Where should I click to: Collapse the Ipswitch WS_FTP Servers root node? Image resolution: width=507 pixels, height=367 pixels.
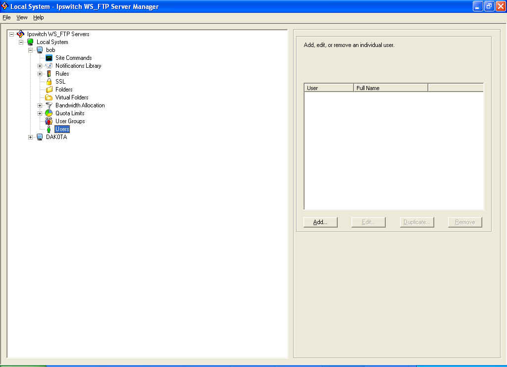(x=12, y=34)
